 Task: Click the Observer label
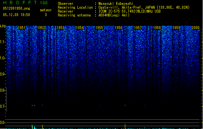[x=66, y=4]
